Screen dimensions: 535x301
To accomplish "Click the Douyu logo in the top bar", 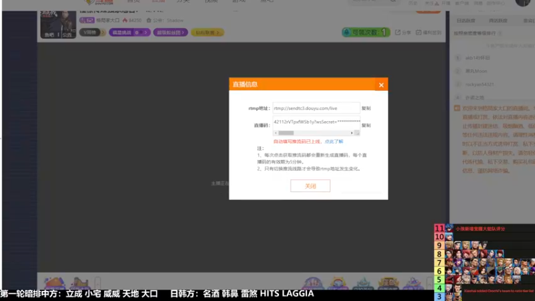I will pos(99,2).
